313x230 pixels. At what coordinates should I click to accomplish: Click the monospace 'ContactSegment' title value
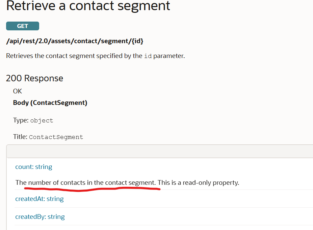[56, 137]
